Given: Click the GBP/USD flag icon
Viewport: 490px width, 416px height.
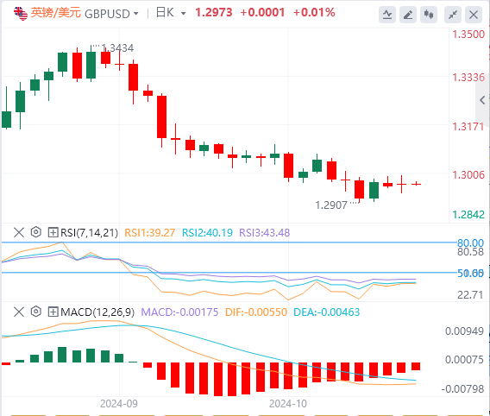Looking at the screenshot, I should click(21, 14).
